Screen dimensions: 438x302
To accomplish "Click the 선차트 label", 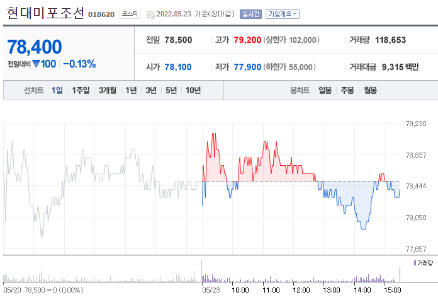I will pyautogui.click(x=34, y=90).
